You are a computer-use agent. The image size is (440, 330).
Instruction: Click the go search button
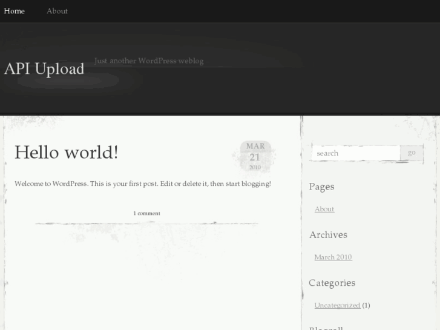[412, 153]
